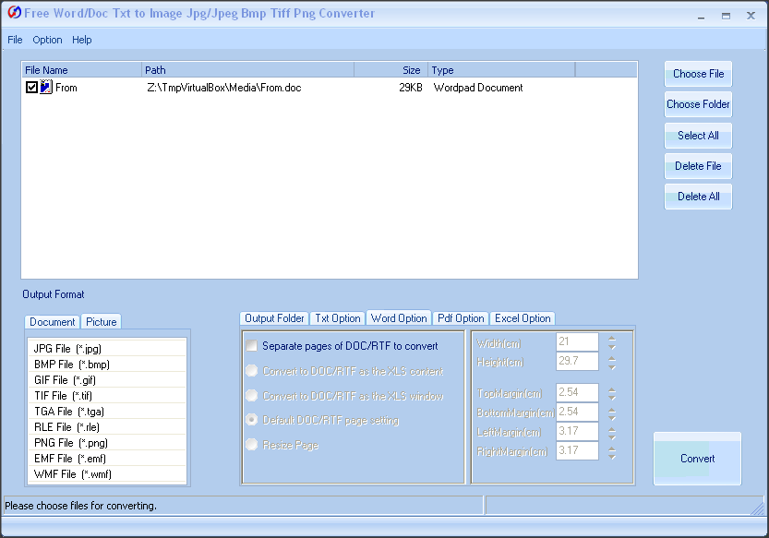Open the Option menu

(x=47, y=40)
